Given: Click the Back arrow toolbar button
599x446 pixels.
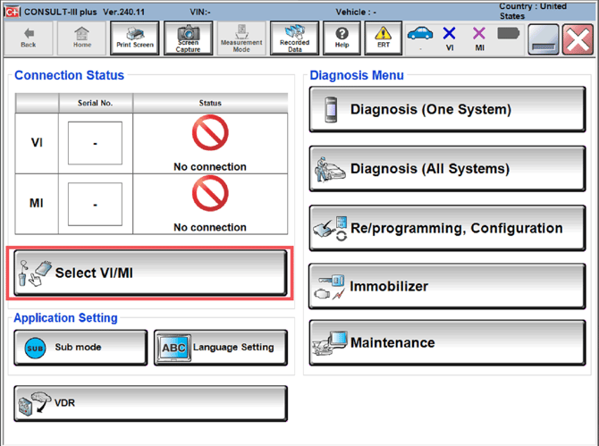Looking at the screenshot, I should point(29,38).
